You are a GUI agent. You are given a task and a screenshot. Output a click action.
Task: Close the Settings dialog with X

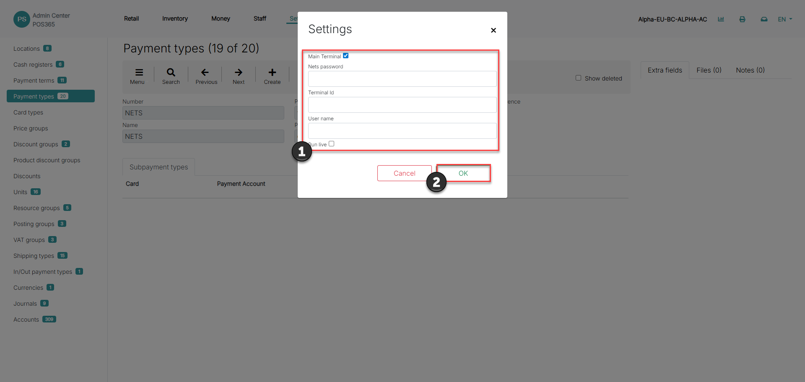tap(493, 30)
